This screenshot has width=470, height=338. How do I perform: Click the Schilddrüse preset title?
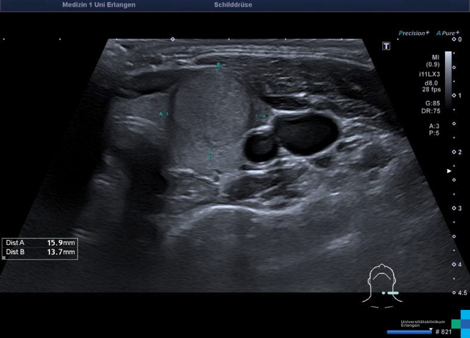[x=233, y=5]
